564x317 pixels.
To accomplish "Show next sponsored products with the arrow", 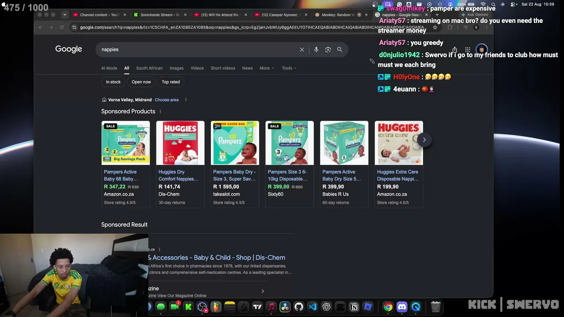I will point(424,140).
